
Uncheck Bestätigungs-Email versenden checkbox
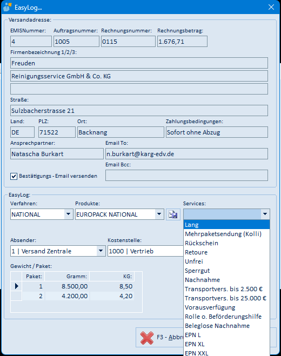point(14,176)
